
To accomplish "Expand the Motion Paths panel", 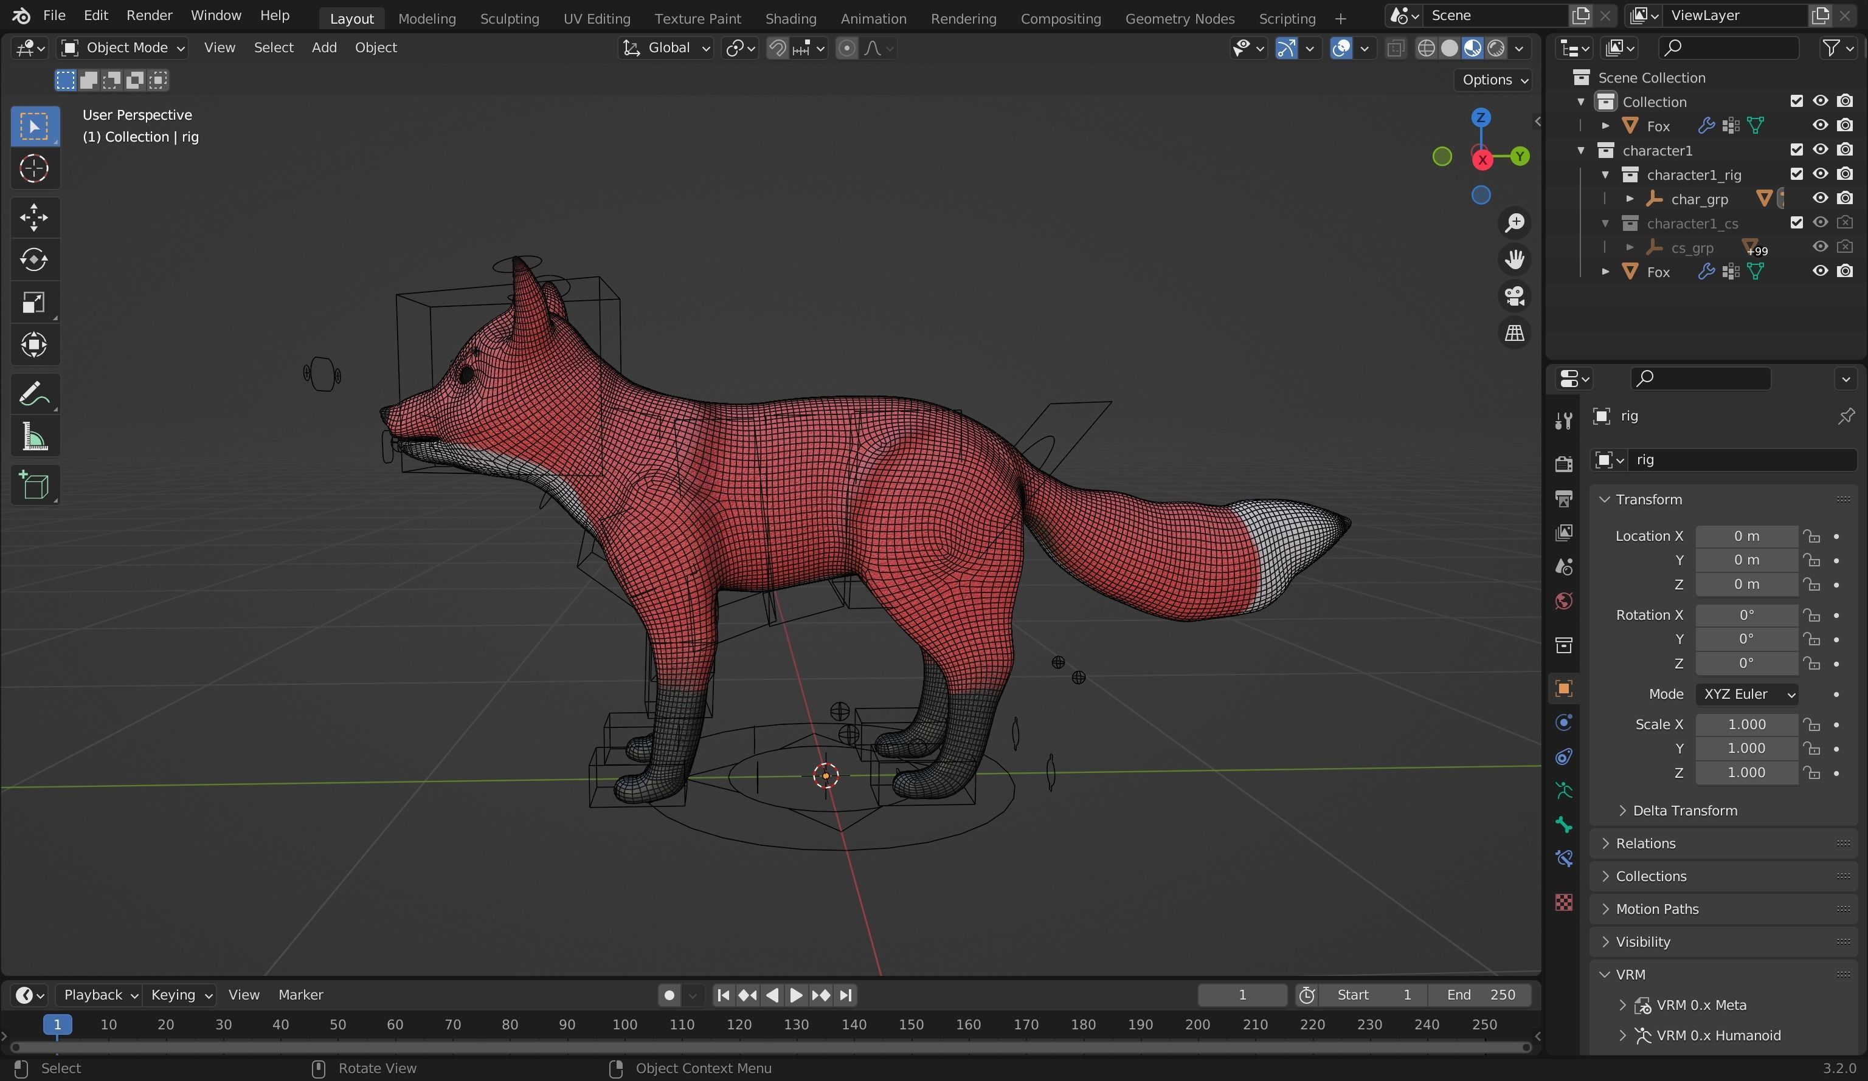I will pyautogui.click(x=1724, y=909).
